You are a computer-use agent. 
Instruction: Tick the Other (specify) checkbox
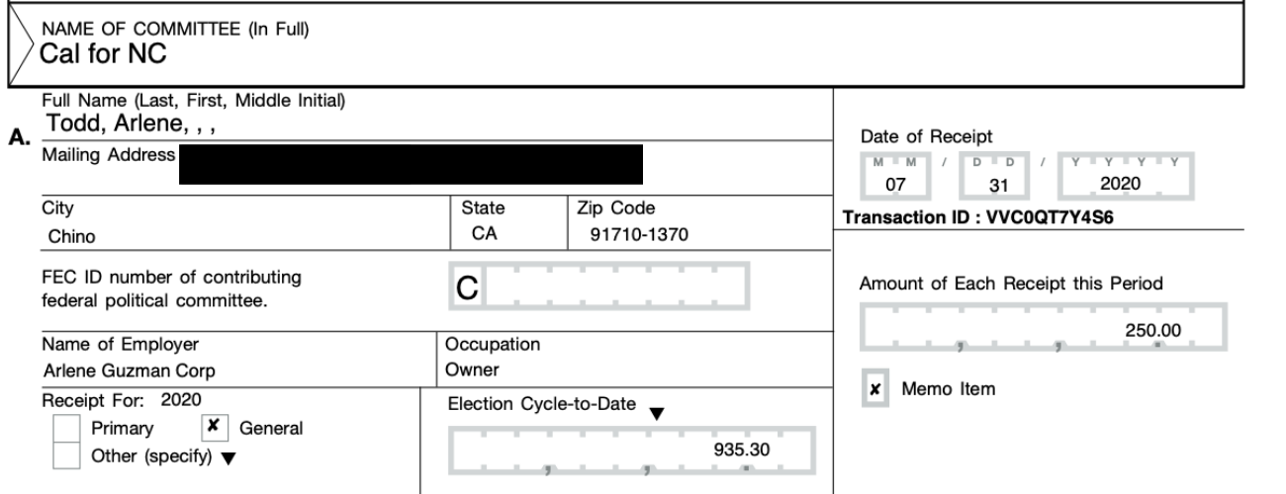pyautogui.click(x=64, y=455)
